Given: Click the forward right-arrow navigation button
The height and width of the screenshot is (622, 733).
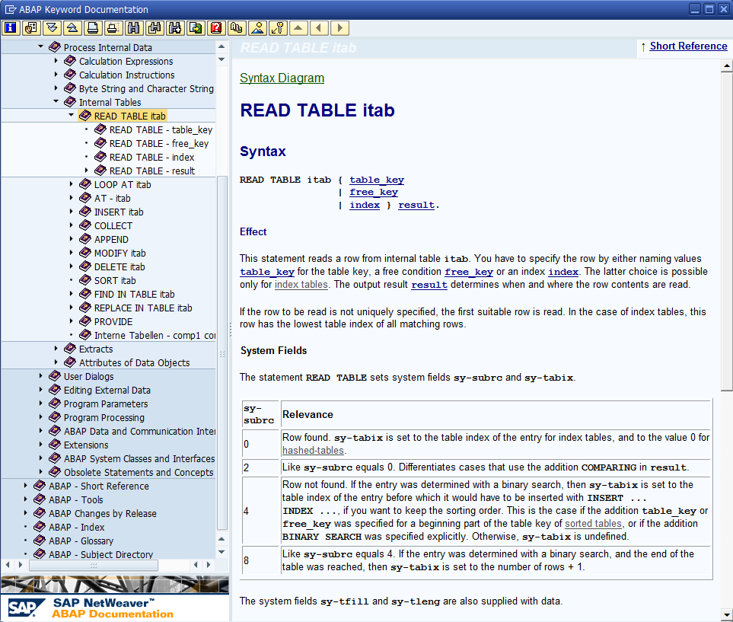Looking at the screenshot, I should 339,28.
